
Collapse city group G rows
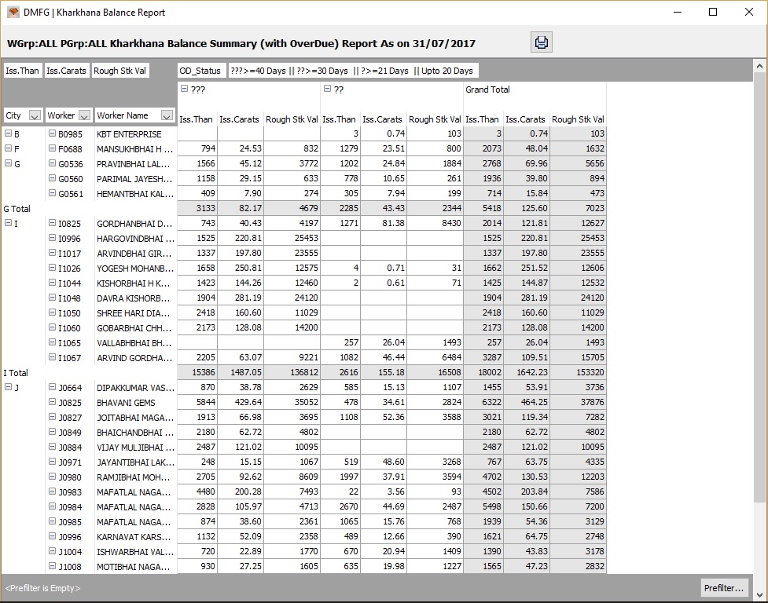9,163
